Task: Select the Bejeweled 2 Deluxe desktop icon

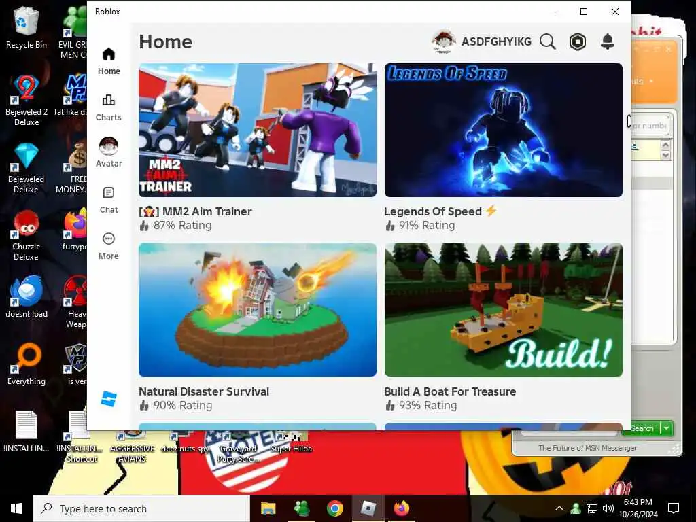Action: (27, 101)
